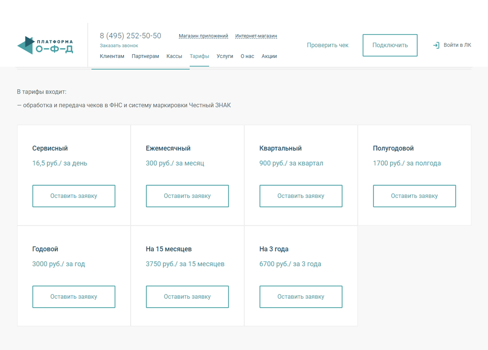Select the Кассы navigation item
The height and width of the screenshot is (350, 488).
[174, 56]
